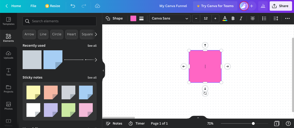Screen dimensions: 294x128
Task: Collapse the side panel handle
Action: pos(103,70)
